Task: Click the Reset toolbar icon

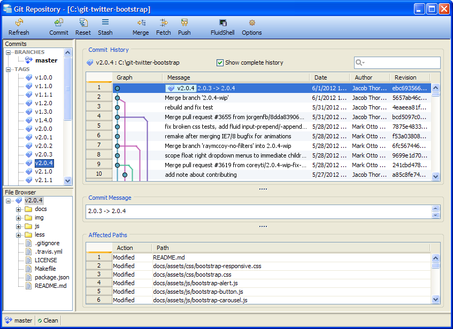Action: click(83, 22)
